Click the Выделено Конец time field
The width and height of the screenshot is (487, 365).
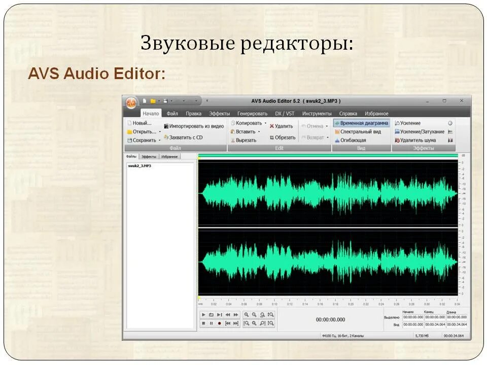pyautogui.click(x=435, y=317)
